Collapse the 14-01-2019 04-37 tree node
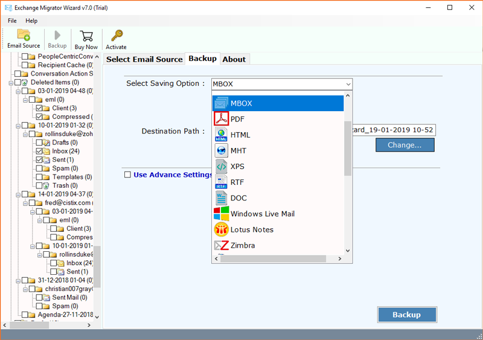 pos(18,195)
